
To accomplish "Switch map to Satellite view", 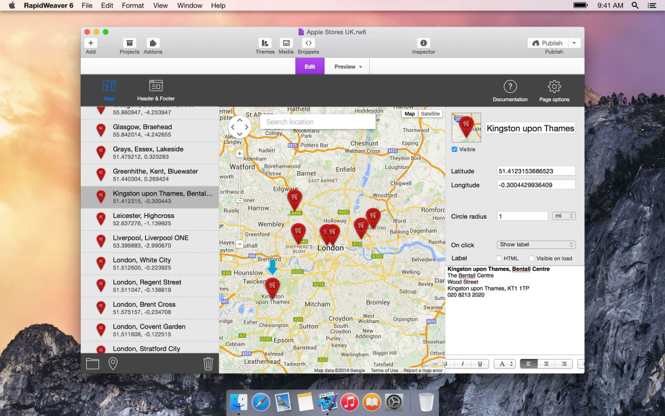I will (430, 113).
